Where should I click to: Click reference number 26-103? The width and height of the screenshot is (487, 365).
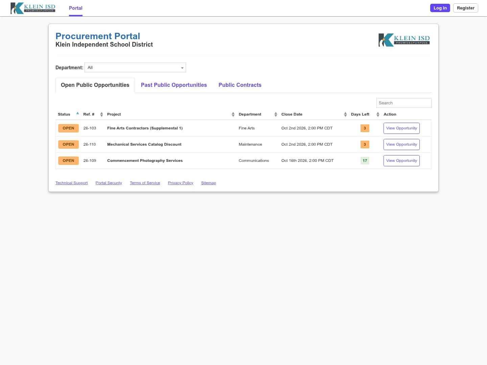90,128
